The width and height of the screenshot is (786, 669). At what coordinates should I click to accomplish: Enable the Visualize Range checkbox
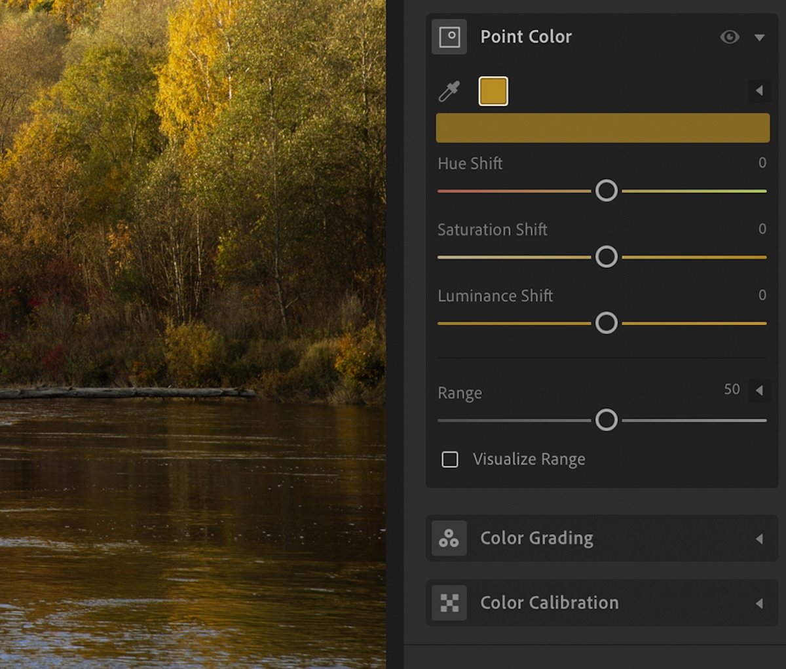[x=450, y=459]
